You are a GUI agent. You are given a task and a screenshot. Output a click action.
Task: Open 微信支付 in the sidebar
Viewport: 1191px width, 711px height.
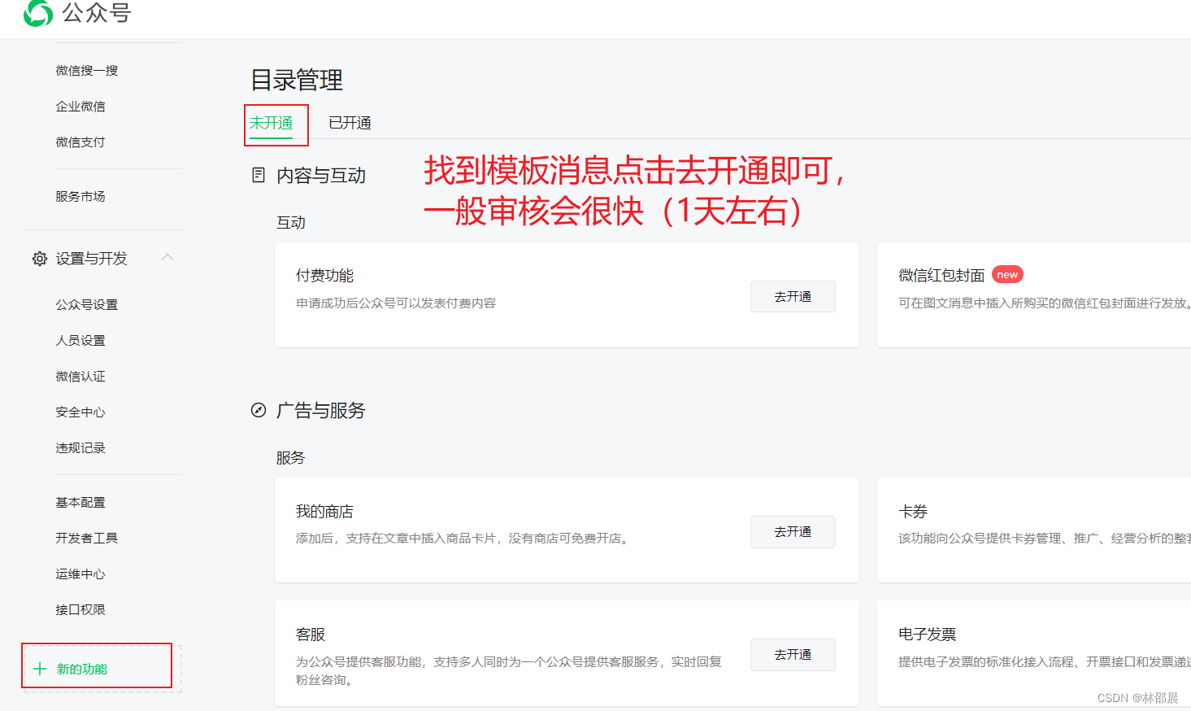[80, 142]
